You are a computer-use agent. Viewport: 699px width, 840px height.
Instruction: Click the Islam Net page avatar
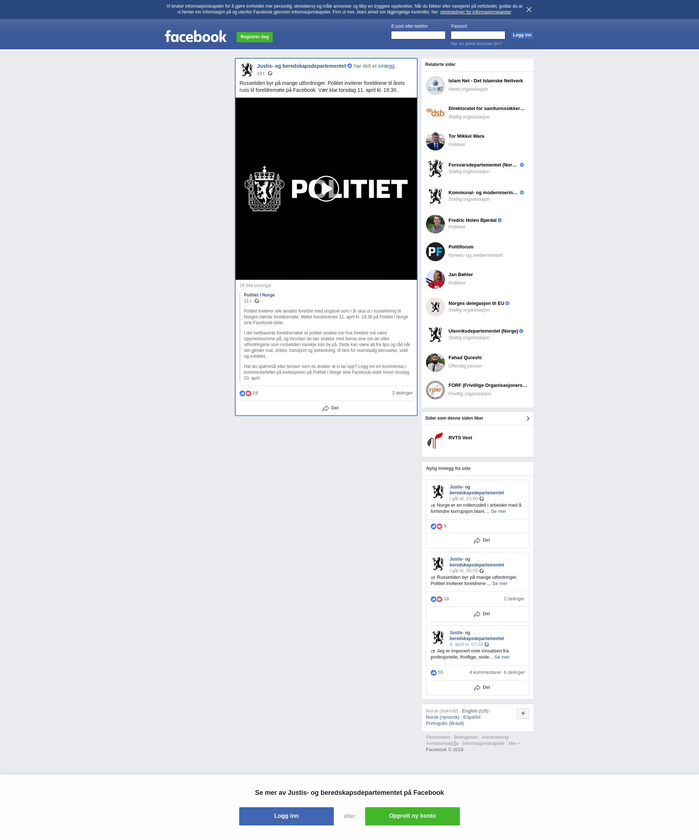[x=435, y=85]
